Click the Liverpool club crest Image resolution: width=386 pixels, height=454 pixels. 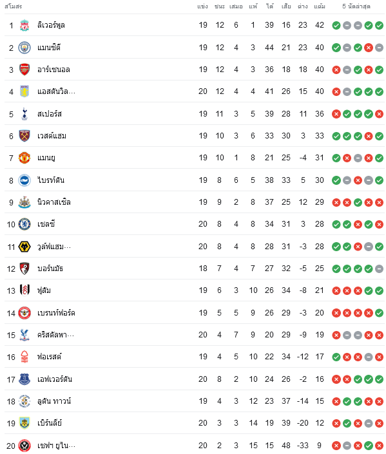pyautogui.click(x=24, y=26)
